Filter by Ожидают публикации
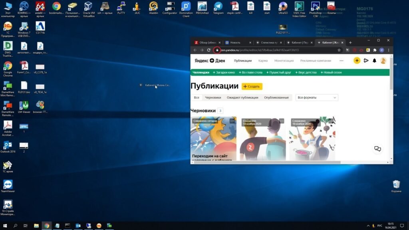The height and width of the screenshot is (230, 409). pyautogui.click(x=242, y=97)
